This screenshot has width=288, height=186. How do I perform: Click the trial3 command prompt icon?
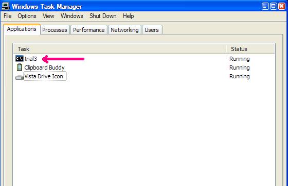20,59
